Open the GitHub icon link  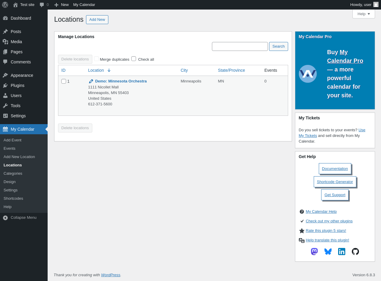pyautogui.click(x=355, y=252)
